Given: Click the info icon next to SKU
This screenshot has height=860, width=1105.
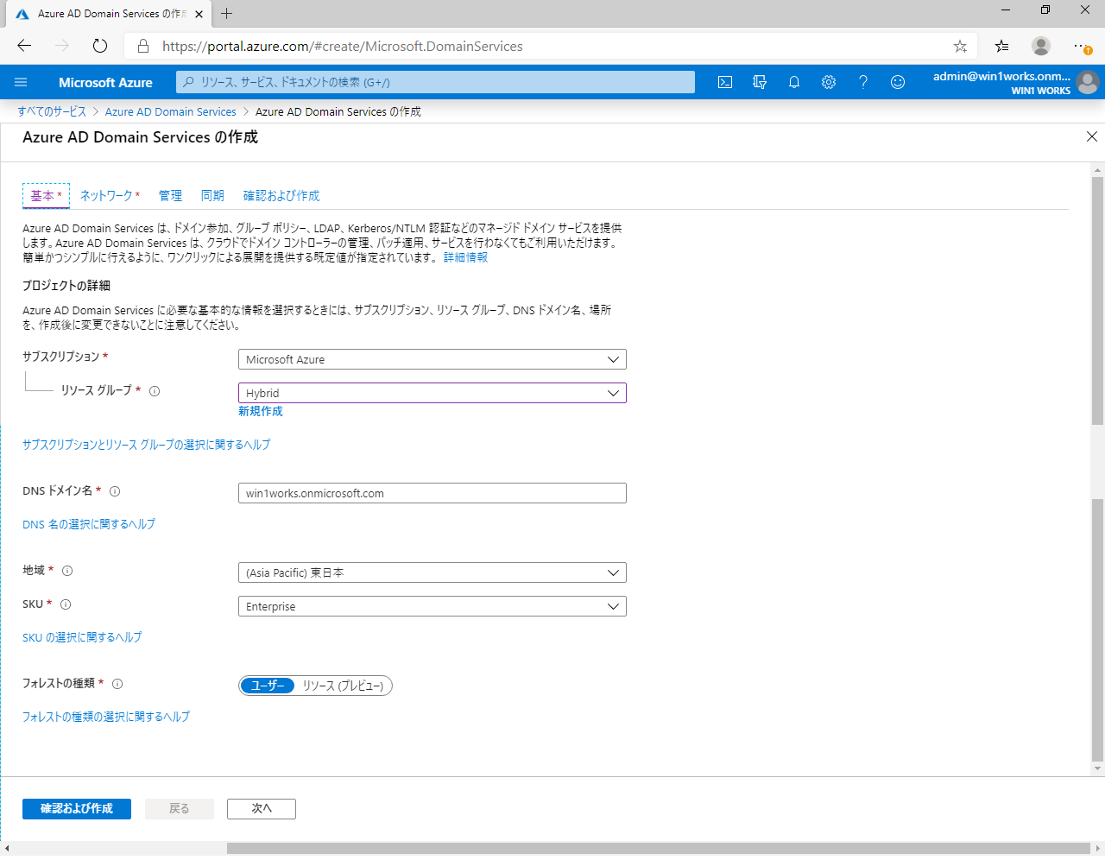Looking at the screenshot, I should point(66,604).
